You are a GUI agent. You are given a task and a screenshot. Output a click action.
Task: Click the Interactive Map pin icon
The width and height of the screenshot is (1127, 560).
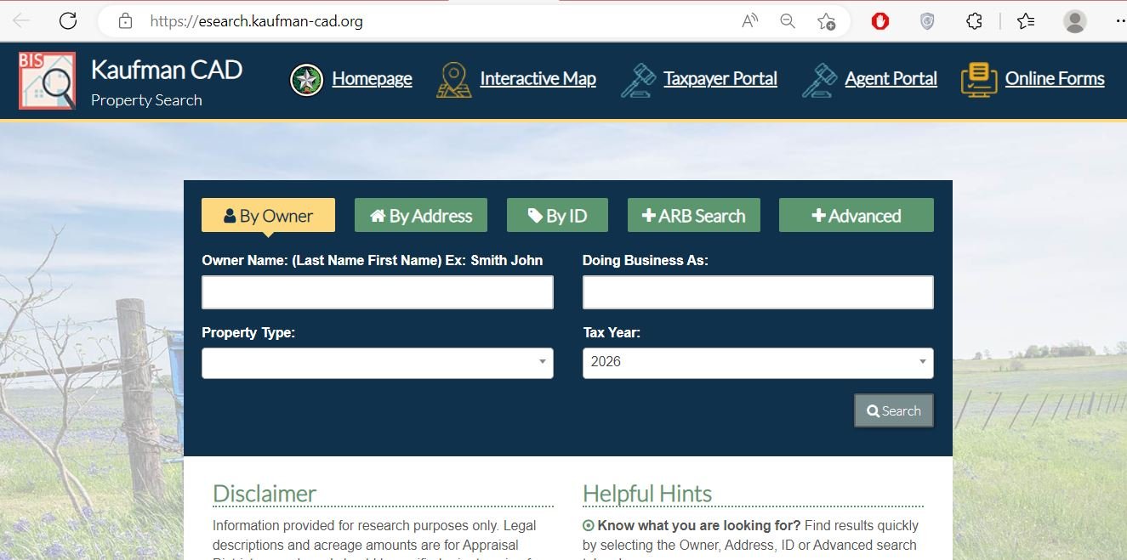point(454,80)
